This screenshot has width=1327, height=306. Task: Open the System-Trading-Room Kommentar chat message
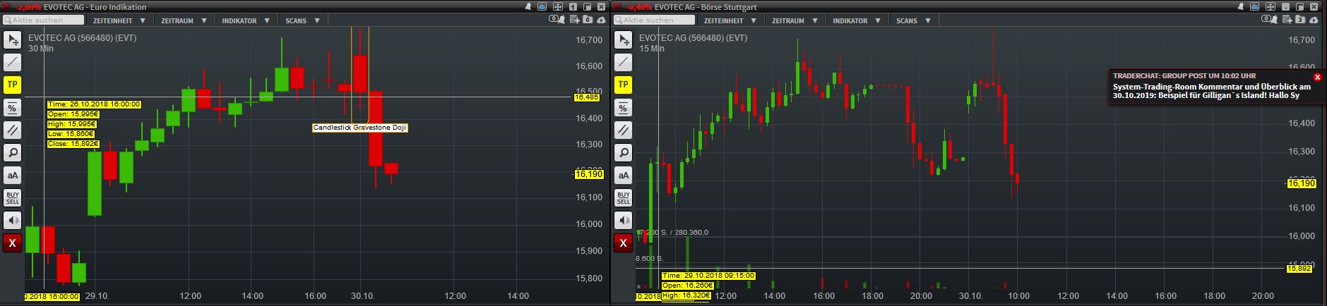(x=1212, y=91)
